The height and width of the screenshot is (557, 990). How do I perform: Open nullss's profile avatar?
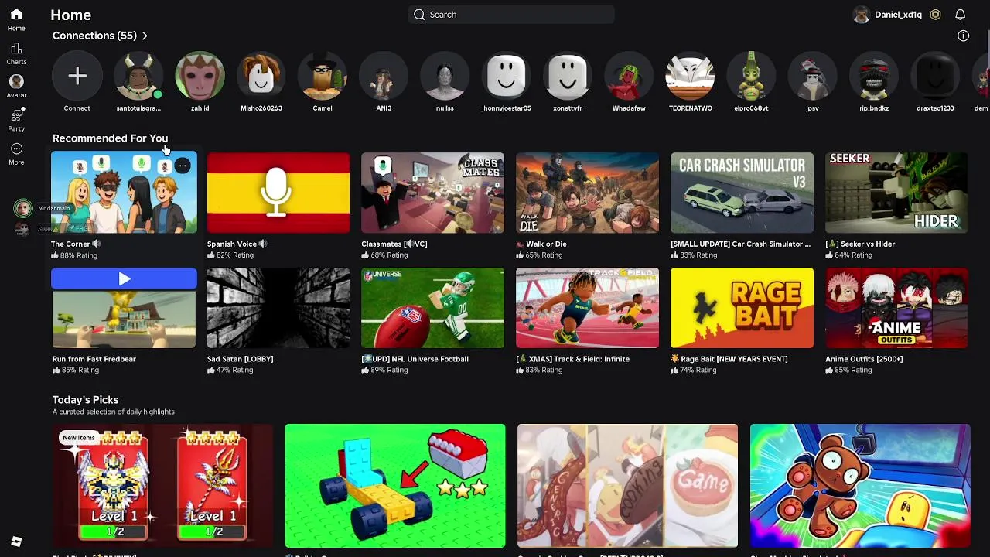[x=445, y=76]
